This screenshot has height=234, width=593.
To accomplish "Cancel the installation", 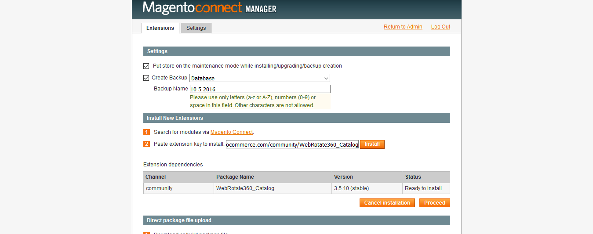I will 387,203.
